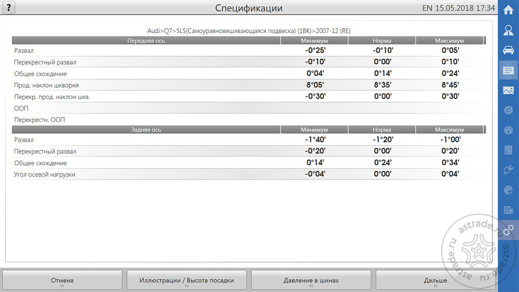
Task: Click the Отмена button
Action: coord(62,281)
